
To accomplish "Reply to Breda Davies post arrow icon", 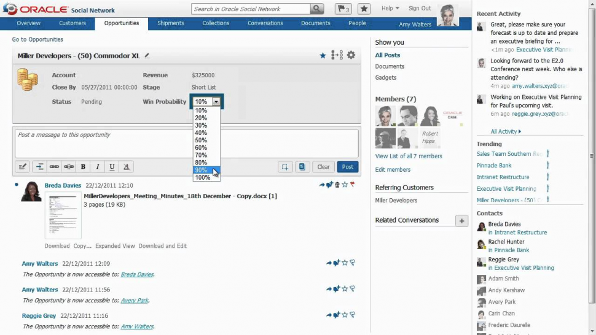I will tap(322, 185).
